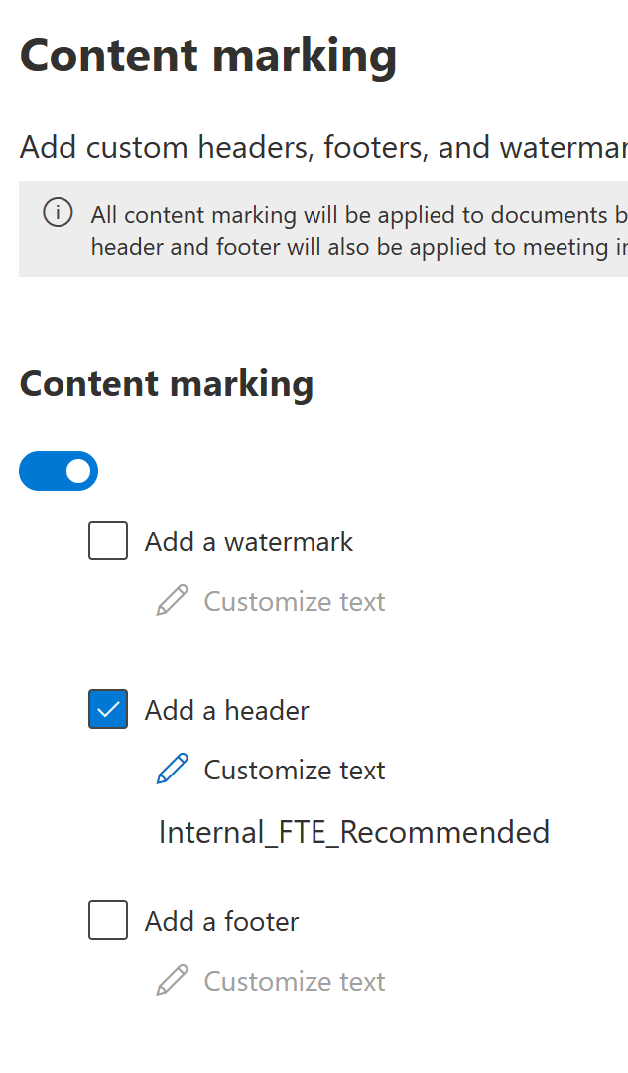Viewport: 628px width, 1073px height.
Task: Click the large Content marking page title
Action: point(208,57)
